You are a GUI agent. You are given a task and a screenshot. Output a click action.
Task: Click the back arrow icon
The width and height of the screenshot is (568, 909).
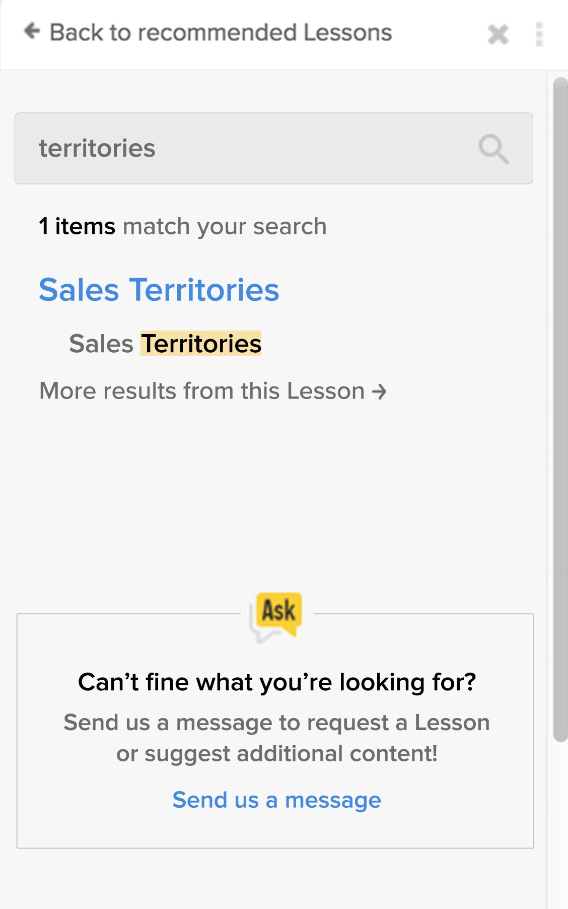[x=32, y=31]
